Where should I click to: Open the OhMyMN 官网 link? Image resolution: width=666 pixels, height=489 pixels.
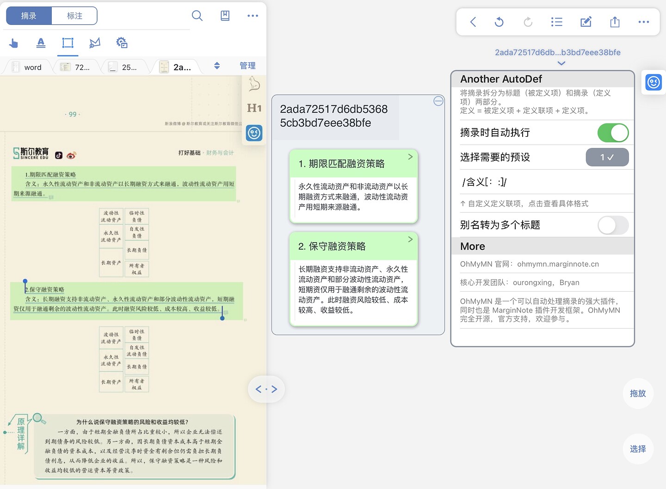click(530, 264)
